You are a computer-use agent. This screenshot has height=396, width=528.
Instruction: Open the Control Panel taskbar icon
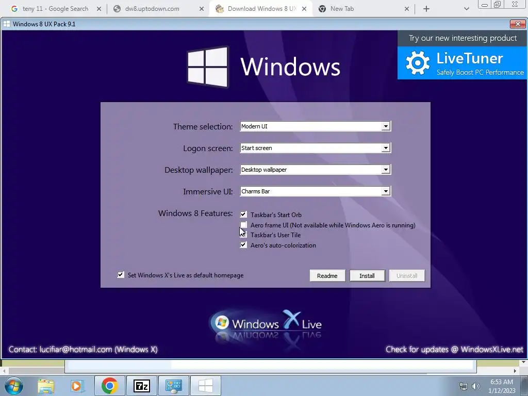pyautogui.click(x=173, y=386)
